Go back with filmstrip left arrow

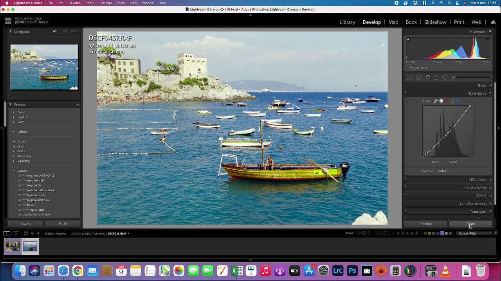(32, 233)
